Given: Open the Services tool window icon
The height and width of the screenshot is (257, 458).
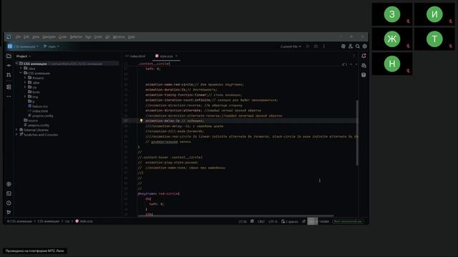Looking at the screenshot, I should coord(9,184).
